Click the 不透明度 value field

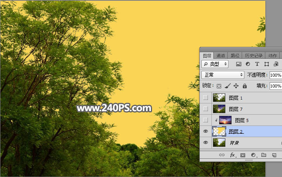[276, 75]
